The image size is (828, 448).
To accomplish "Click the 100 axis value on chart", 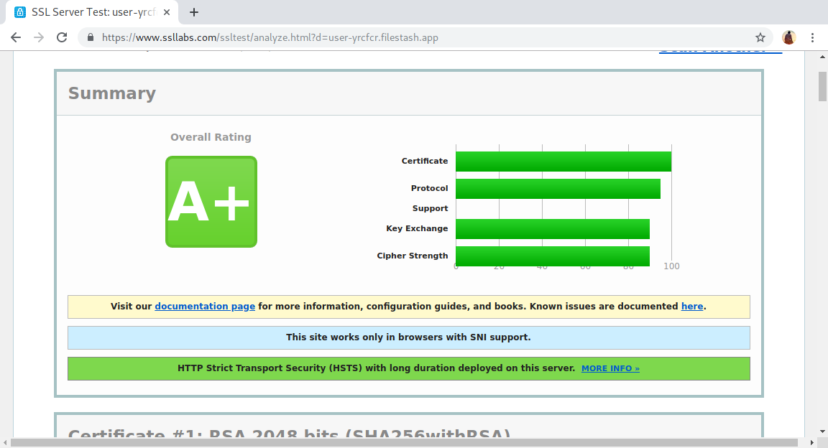I will (x=672, y=266).
